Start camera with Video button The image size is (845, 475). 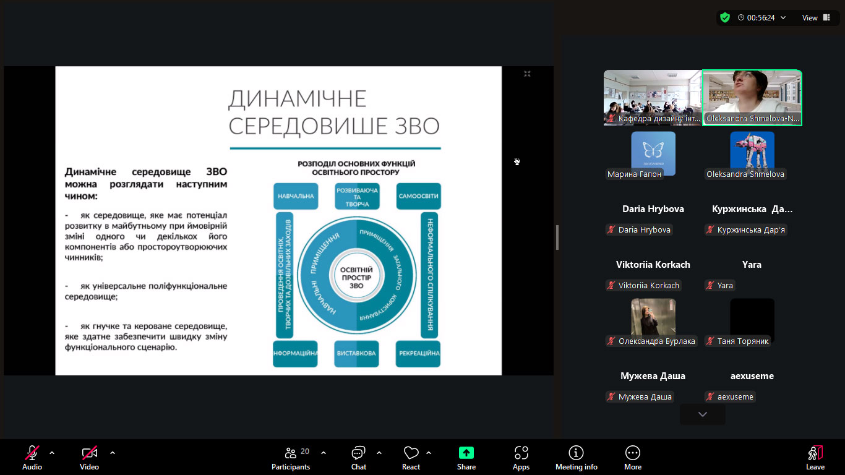coord(89,453)
